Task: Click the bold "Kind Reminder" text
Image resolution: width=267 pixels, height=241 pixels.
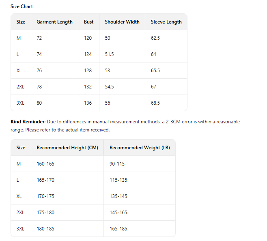Action: pyautogui.click(x=27, y=122)
